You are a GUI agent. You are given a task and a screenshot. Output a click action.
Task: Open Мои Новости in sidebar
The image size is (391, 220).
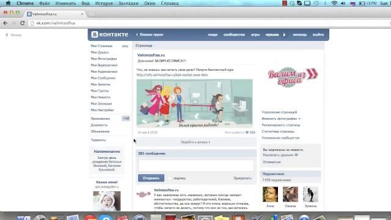click(x=100, y=97)
